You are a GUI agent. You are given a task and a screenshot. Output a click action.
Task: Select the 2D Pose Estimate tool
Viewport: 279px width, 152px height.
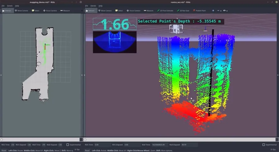(165, 11)
